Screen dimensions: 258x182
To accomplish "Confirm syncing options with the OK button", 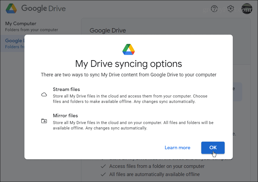I will coord(213,148).
